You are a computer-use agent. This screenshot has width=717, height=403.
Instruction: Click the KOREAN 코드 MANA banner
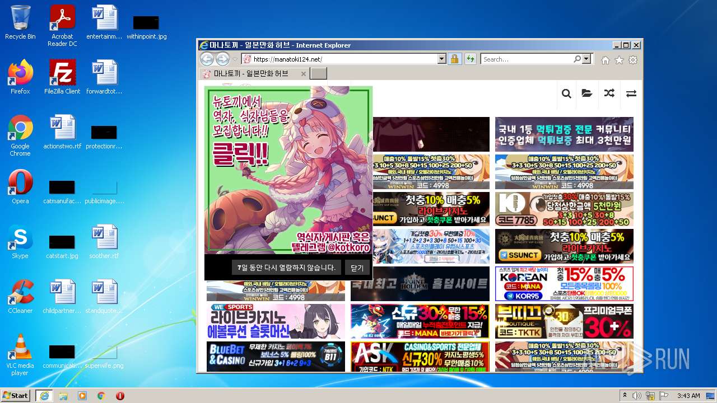(564, 284)
